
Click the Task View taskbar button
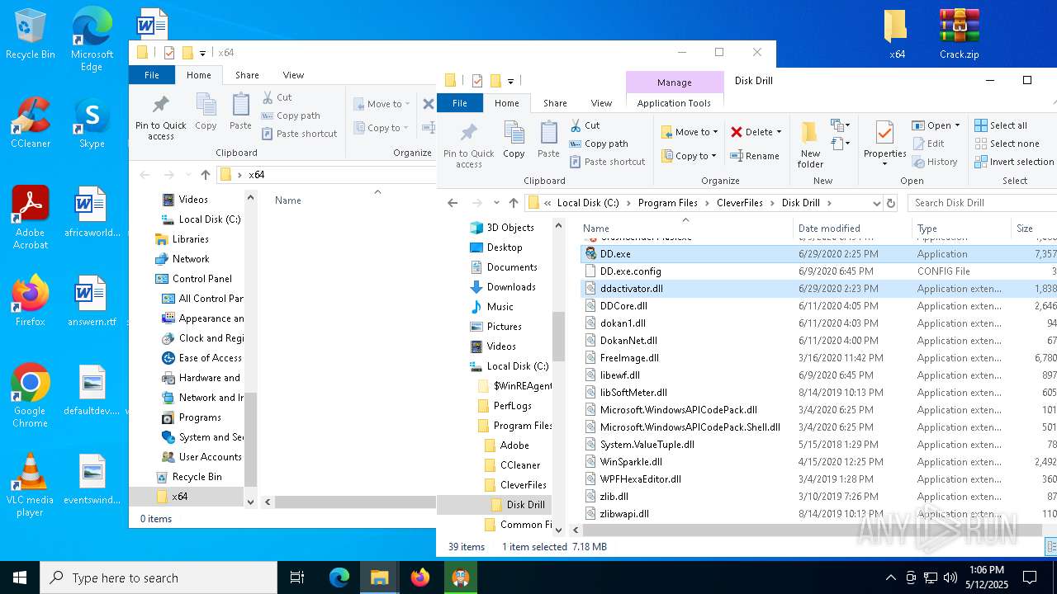click(x=297, y=577)
